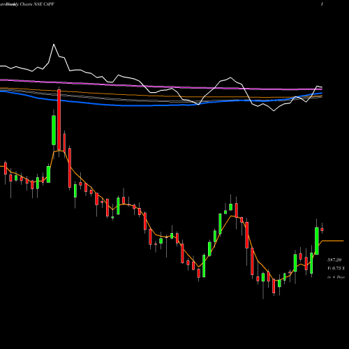This screenshot has width=349, height=349.
Task: Click the tallest red candlestick on the chart
Action: click(59, 120)
